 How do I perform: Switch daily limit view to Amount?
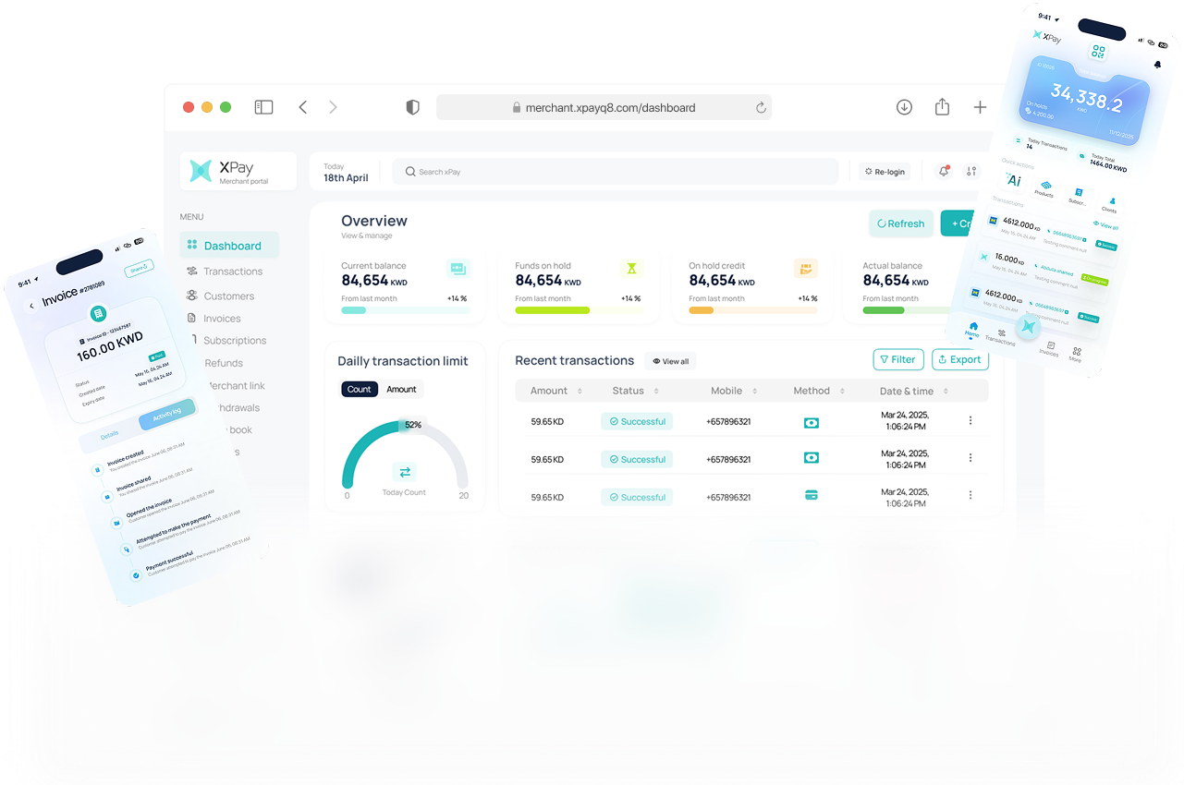[401, 389]
